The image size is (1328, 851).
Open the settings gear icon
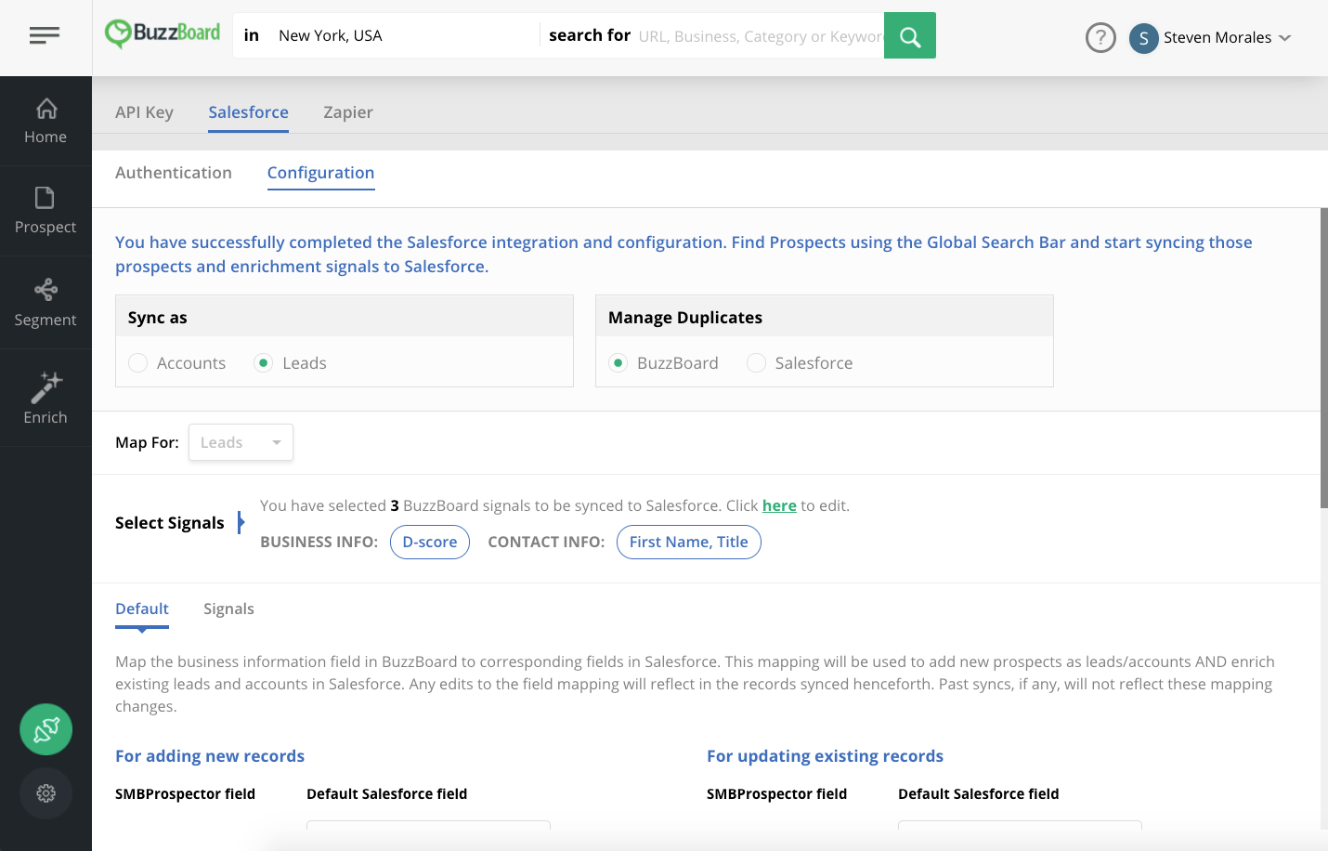tap(46, 793)
